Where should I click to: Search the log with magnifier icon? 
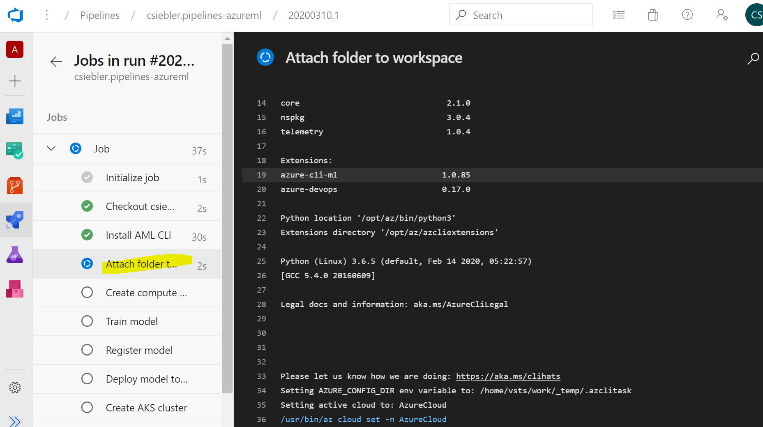point(753,58)
